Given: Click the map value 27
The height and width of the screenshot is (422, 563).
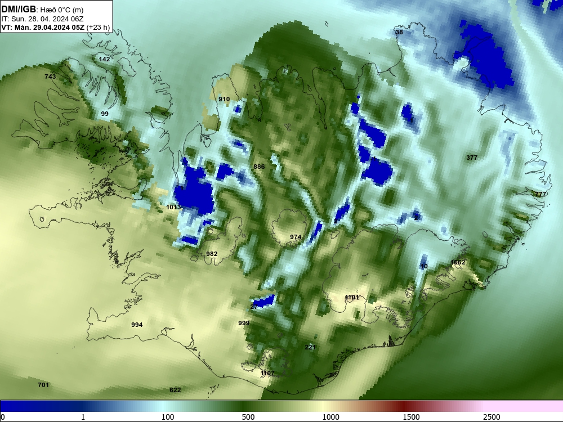Looking at the screenshot, I should point(254,307).
